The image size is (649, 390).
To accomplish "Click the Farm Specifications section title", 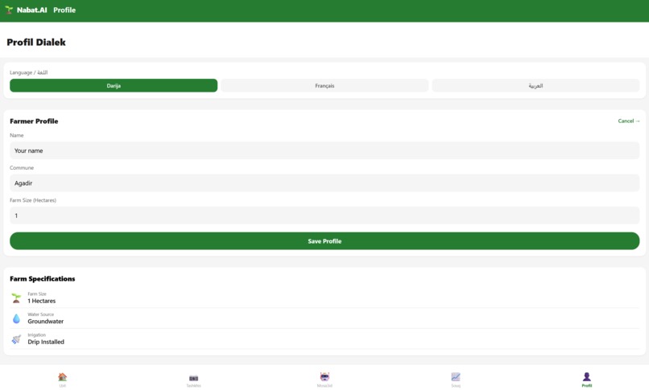I will point(42,279).
